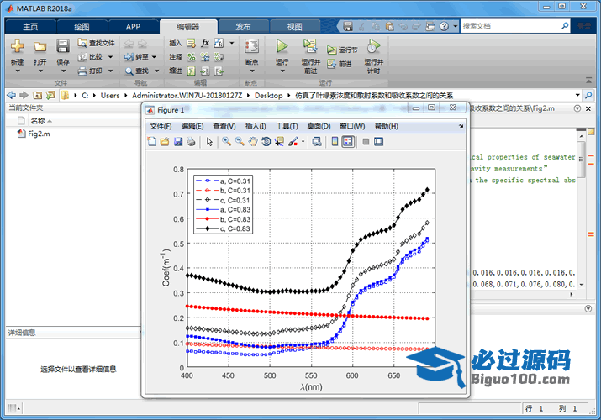
Task: Click the Open (打开) folder icon
Action: [x=40, y=47]
